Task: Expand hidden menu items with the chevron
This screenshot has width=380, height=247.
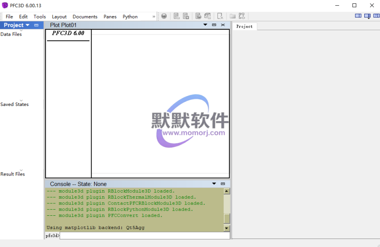Action: point(153,17)
